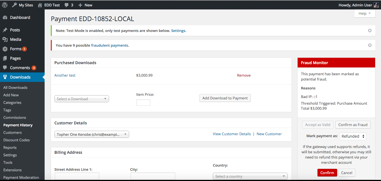381x181 pixels.
Task: Click Confirm as Fraud button
Action: point(353,125)
